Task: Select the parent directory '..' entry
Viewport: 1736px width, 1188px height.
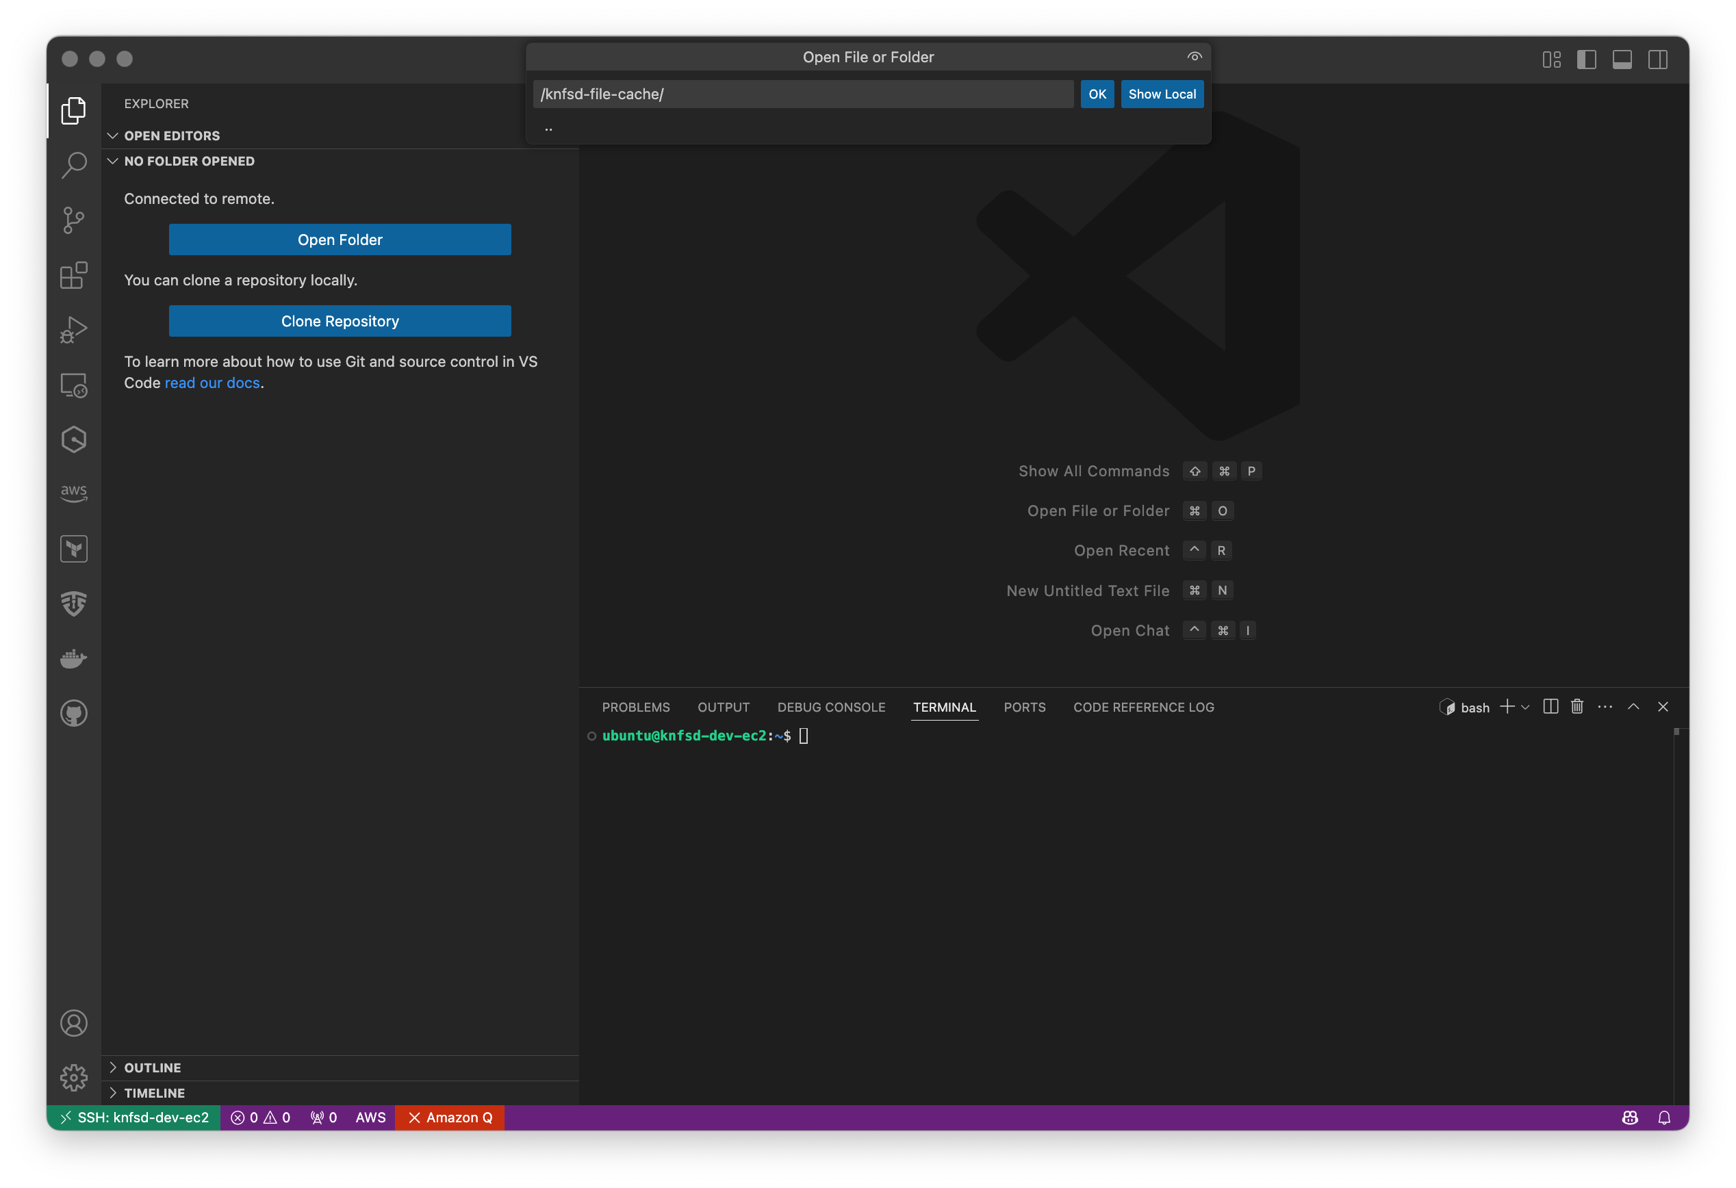Action: pyautogui.click(x=868, y=128)
